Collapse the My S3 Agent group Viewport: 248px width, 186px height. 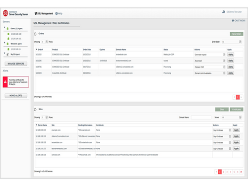click(x=4, y=53)
